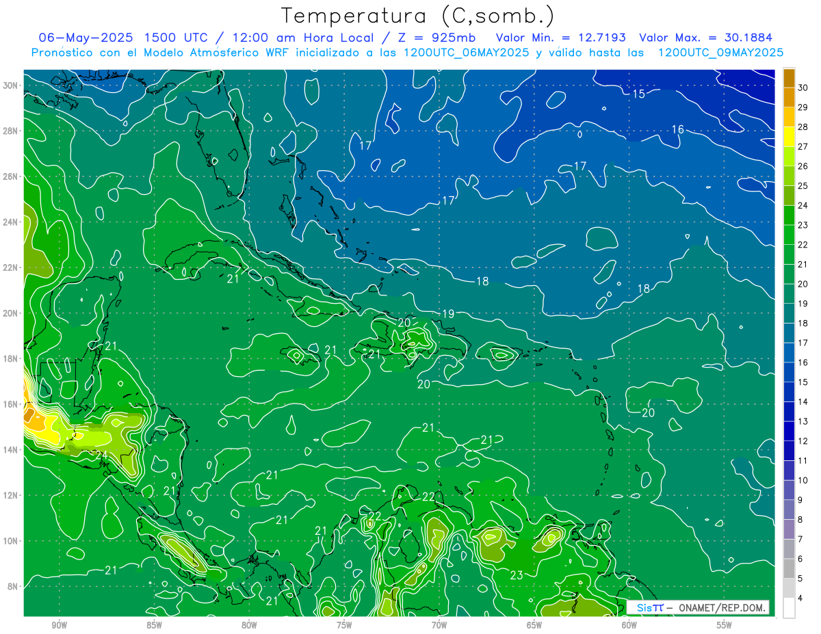The image size is (821, 634).
Task: Click the chart title 'Temperatura (C,somb.)'
Action: point(418,16)
